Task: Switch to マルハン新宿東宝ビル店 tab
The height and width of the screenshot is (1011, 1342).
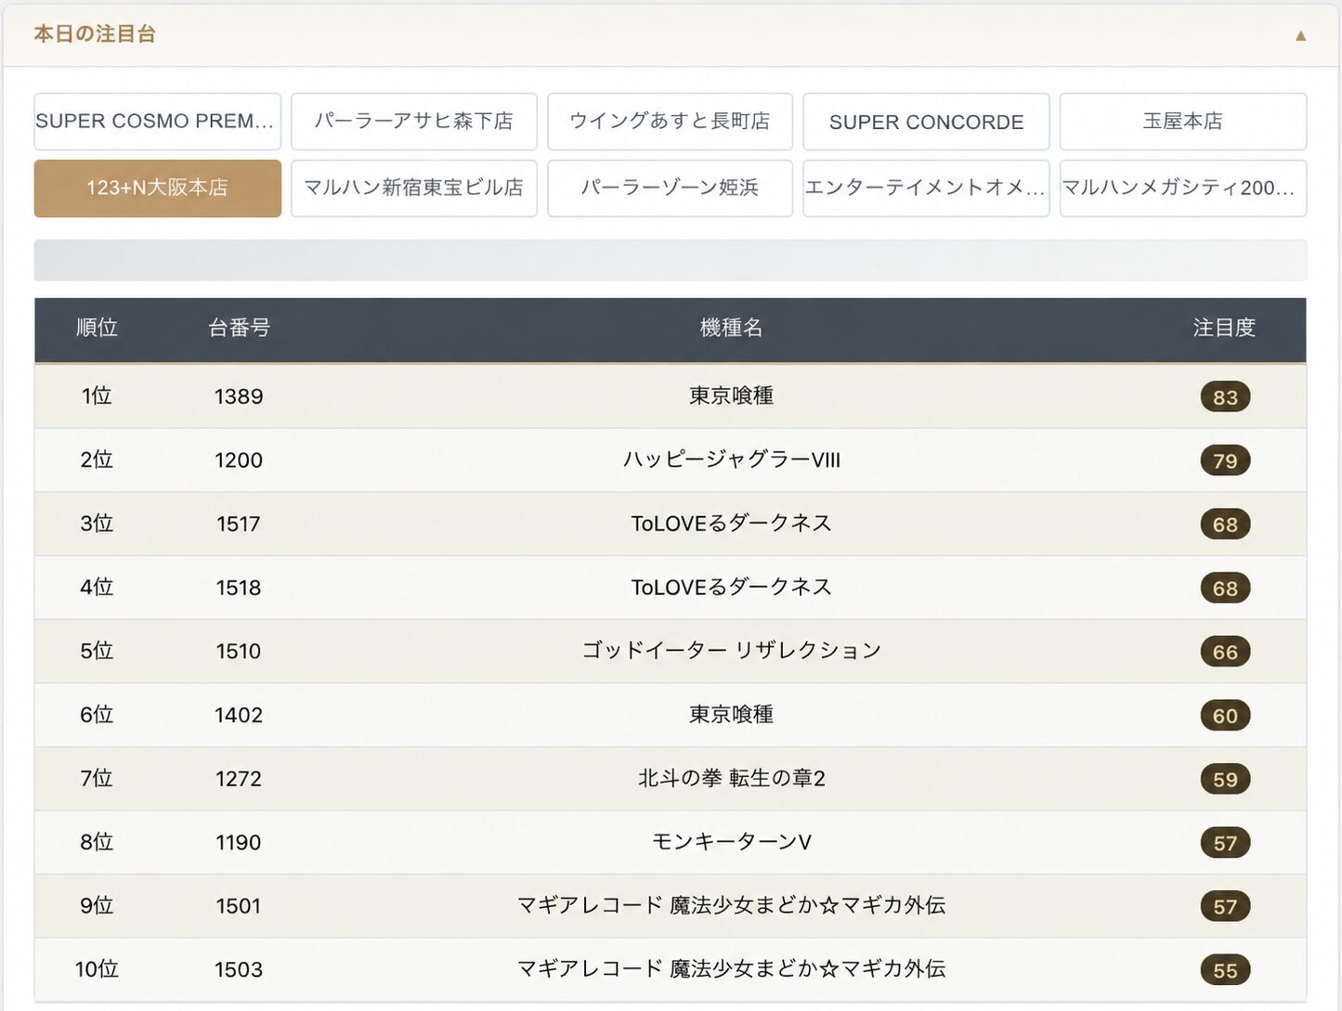Action: (x=413, y=188)
